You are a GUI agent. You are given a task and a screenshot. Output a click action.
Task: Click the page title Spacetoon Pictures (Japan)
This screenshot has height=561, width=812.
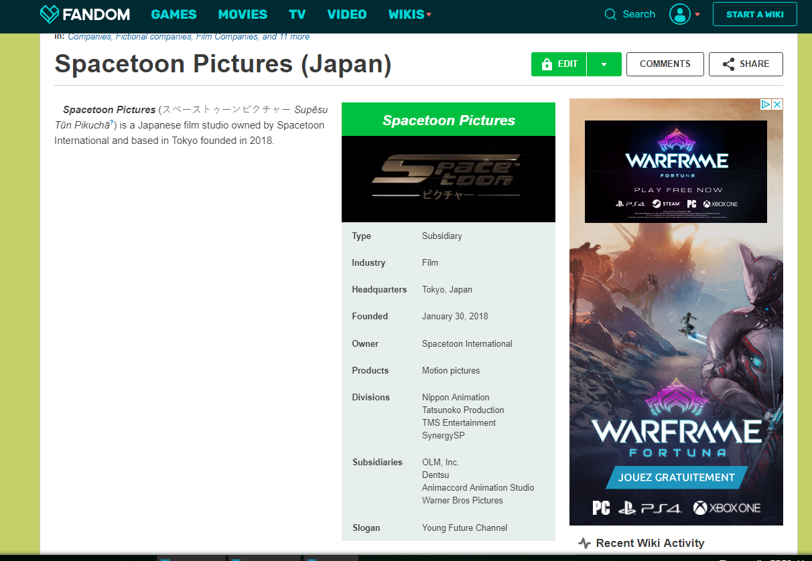pos(223,64)
